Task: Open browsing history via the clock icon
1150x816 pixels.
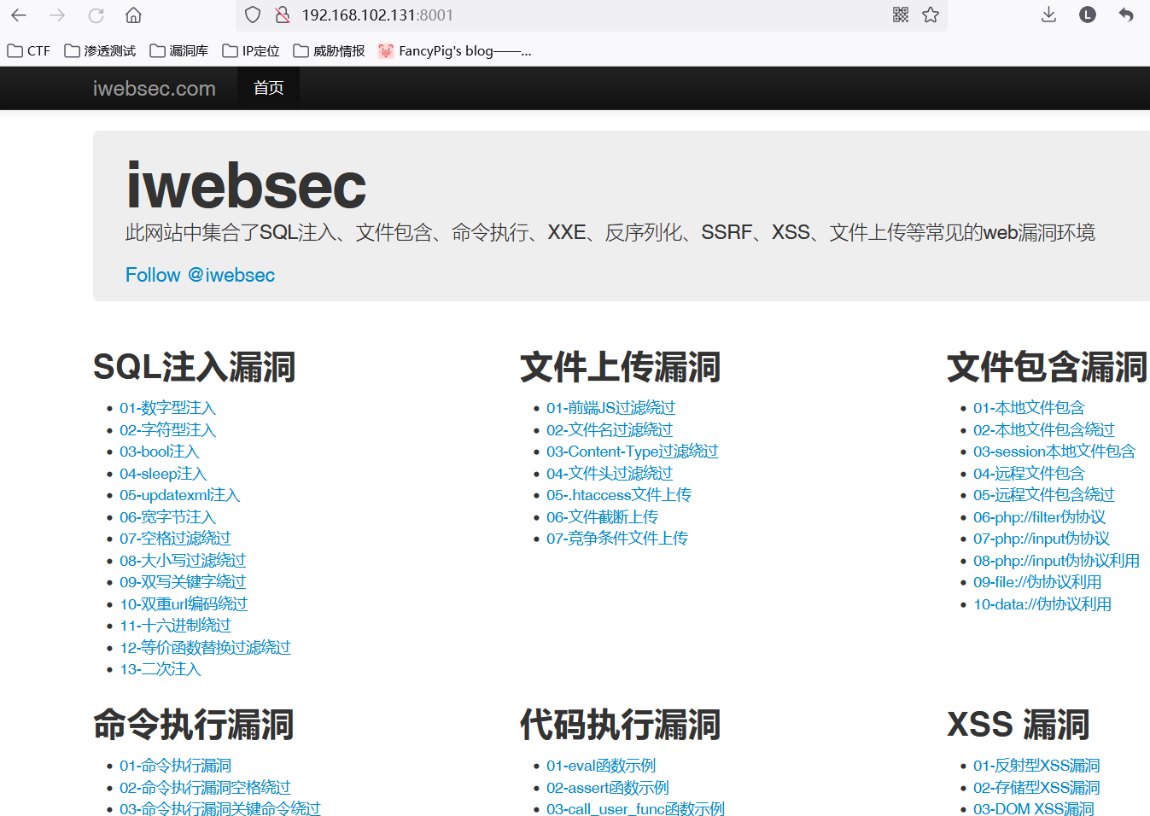Action: tap(1087, 15)
